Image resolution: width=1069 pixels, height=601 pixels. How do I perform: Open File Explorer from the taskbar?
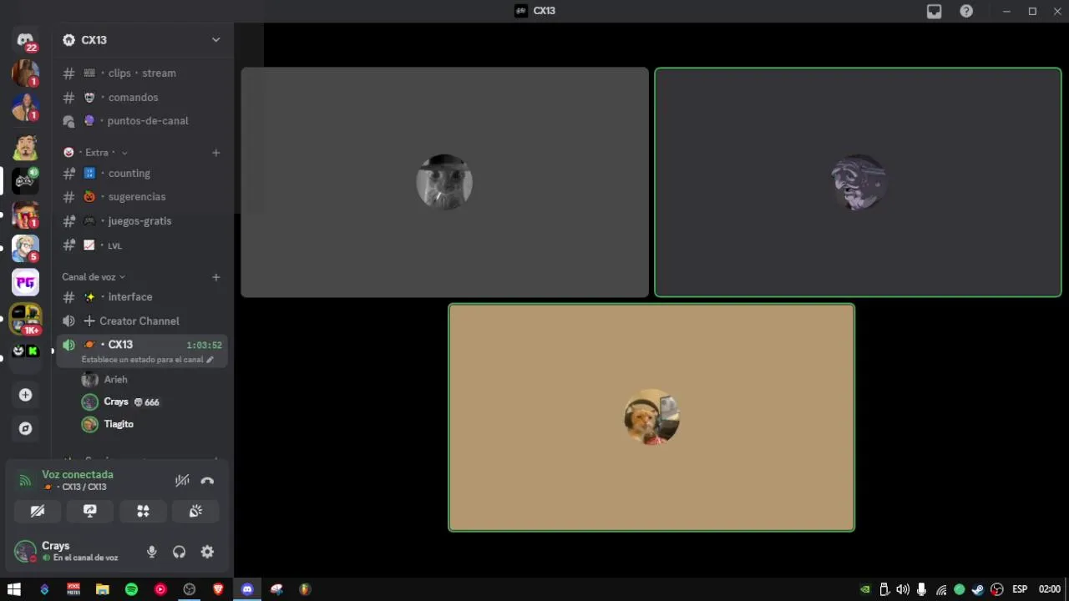tap(102, 589)
